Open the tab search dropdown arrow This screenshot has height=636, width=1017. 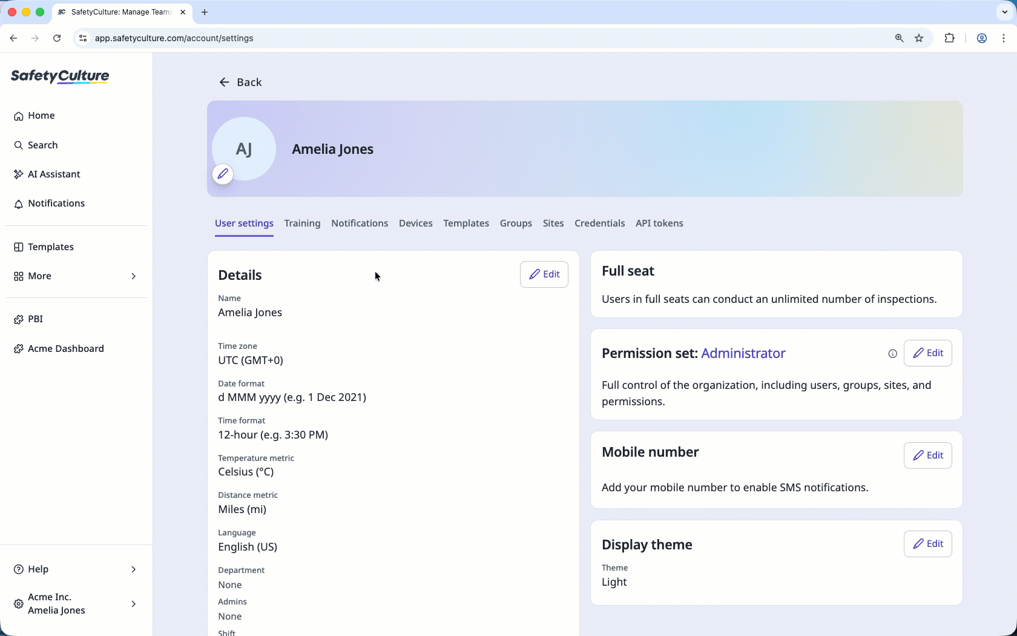(x=1005, y=12)
